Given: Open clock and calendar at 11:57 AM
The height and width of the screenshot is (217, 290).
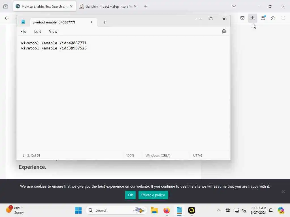Looking at the screenshot, I should 259,210.
